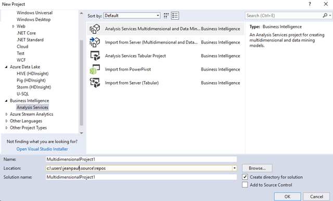Toggle Create directory for solution checkbox
Viewport: 333px width, 201px height.
tap(245, 177)
